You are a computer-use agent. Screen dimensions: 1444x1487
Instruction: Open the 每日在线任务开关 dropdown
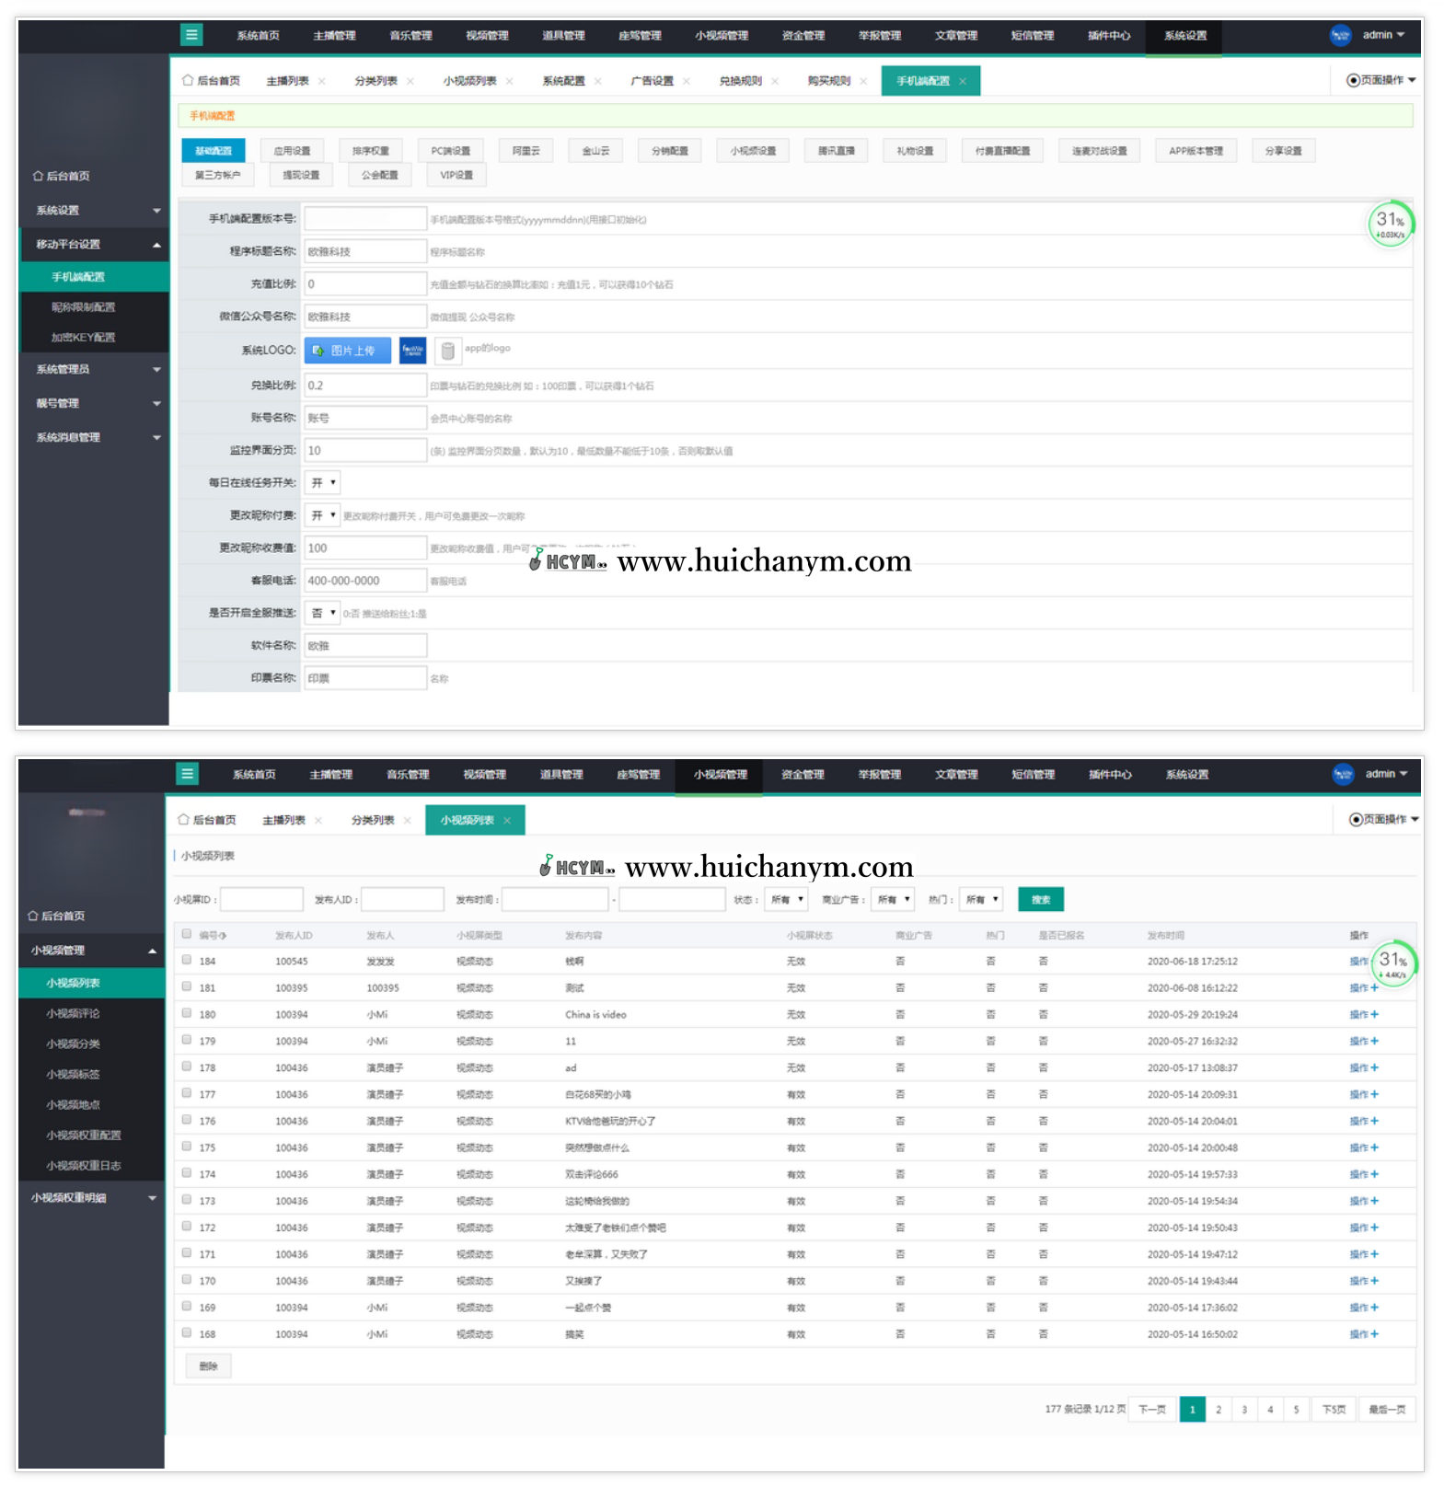point(323,483)
